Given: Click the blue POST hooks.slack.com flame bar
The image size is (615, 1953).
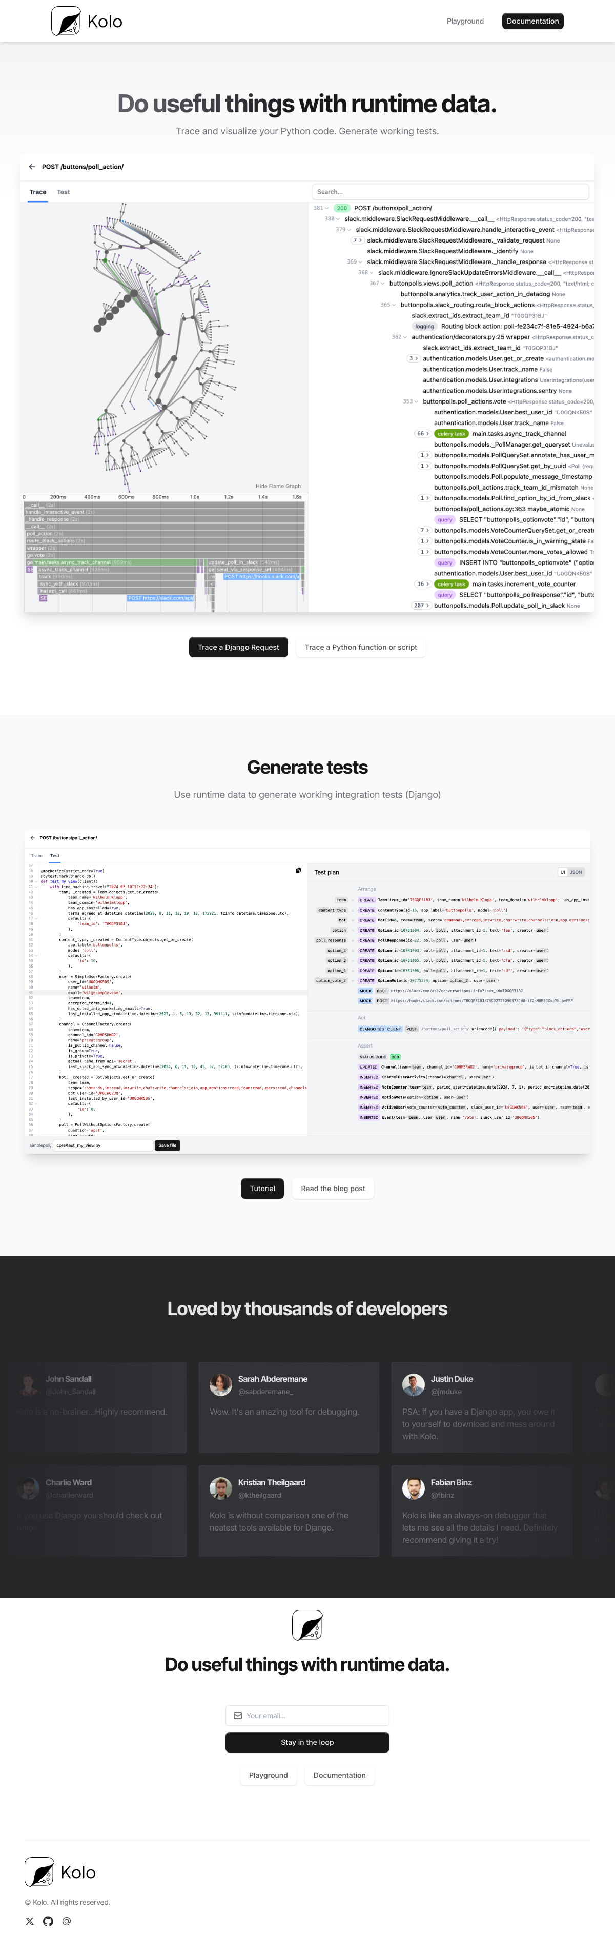Looking at the screenshot, I should point(261,577).
